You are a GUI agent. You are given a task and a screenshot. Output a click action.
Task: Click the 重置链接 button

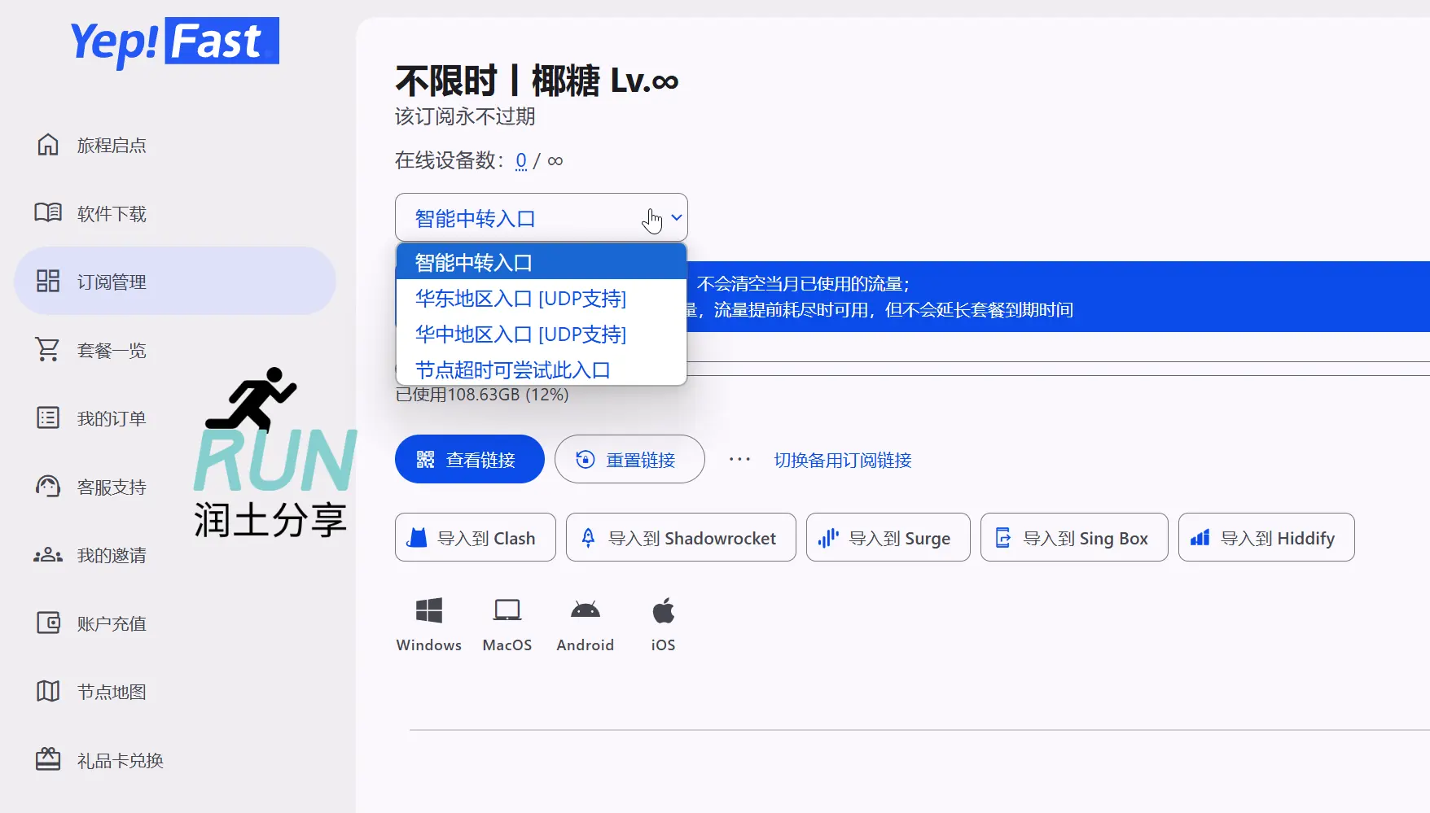(x=629, y=459)
